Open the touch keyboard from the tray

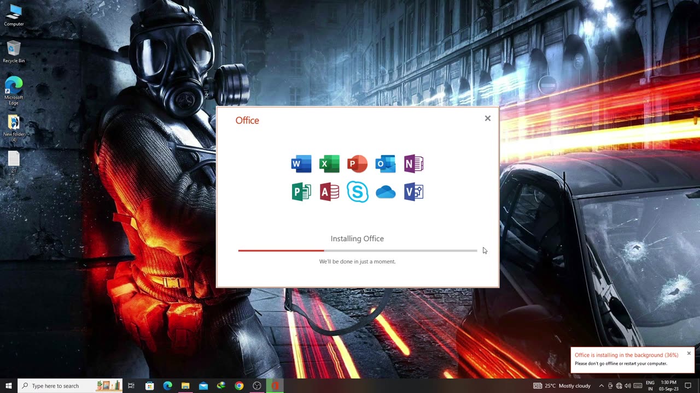[x=637, y=386]
